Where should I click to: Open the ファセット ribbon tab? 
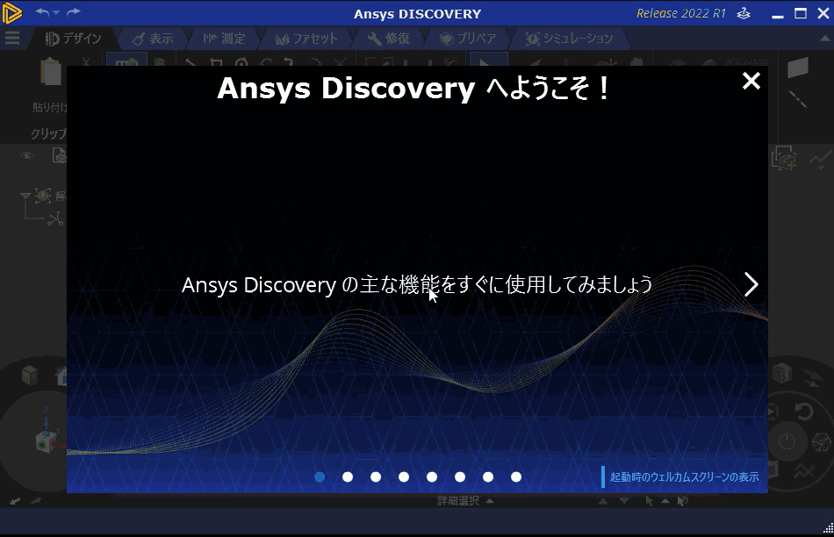306,39
